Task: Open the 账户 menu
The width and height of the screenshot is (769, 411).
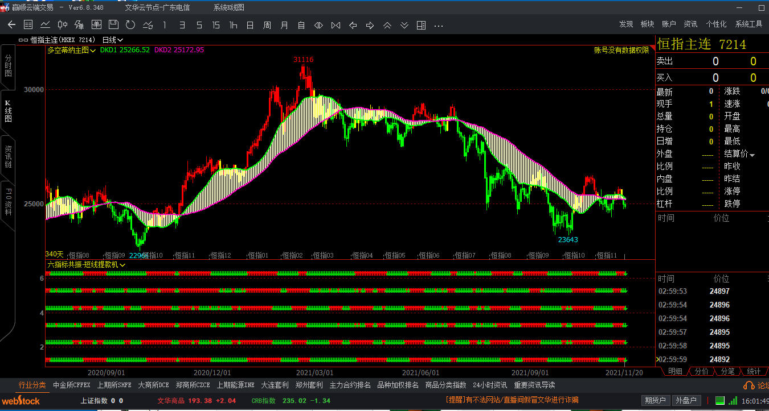Action: tap(669, 24)
